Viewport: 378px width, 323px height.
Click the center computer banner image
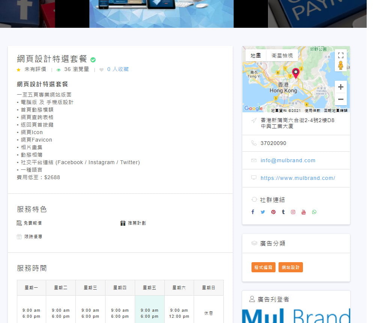161,14
